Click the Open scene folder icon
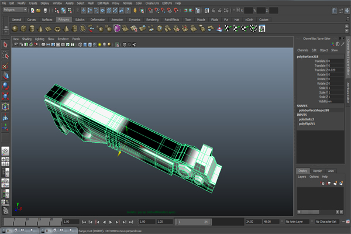 click(39, 11)
